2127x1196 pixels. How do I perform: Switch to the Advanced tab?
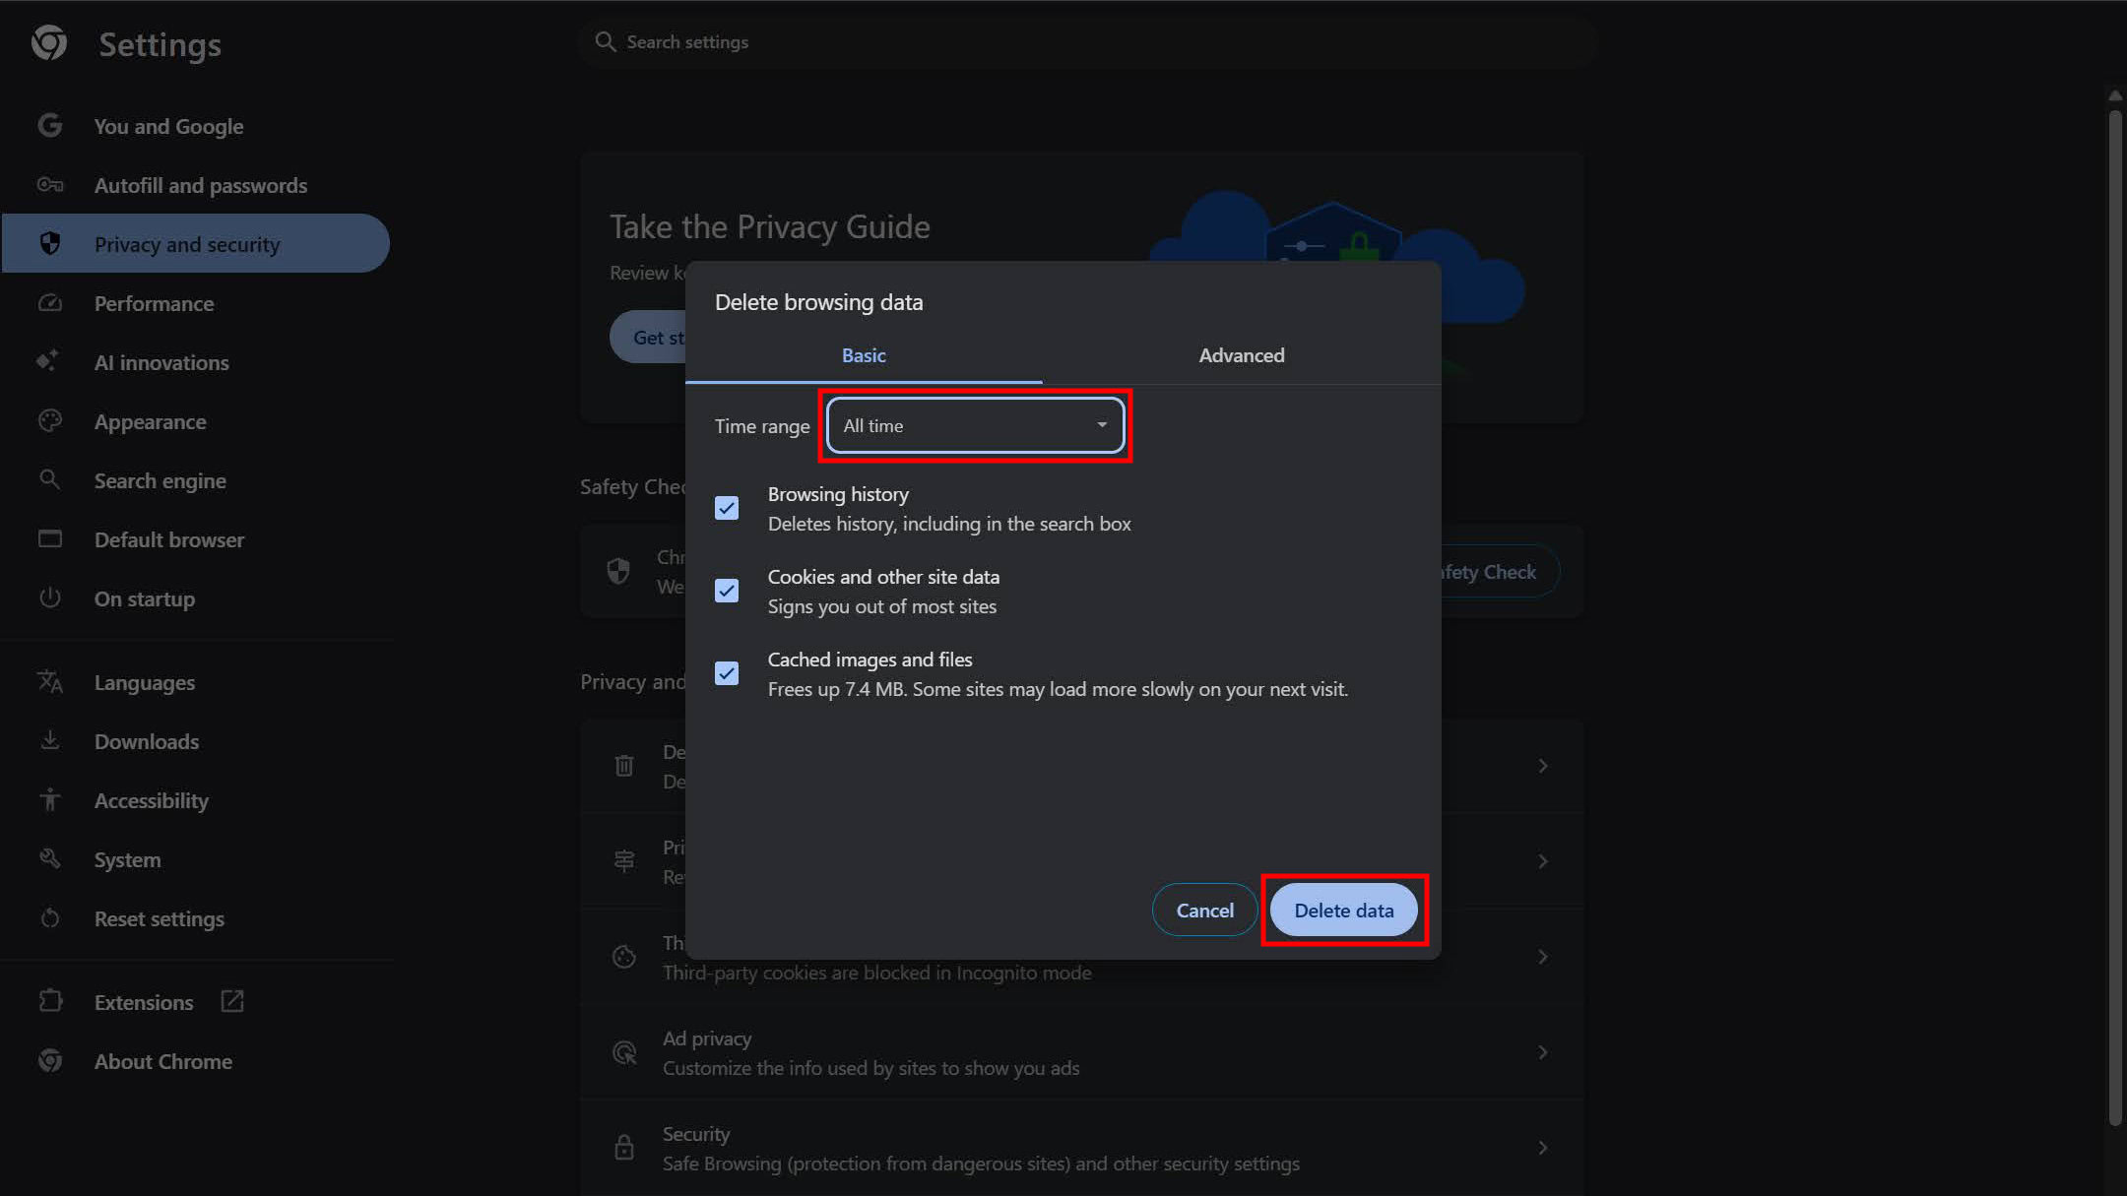click(1241, 355)
